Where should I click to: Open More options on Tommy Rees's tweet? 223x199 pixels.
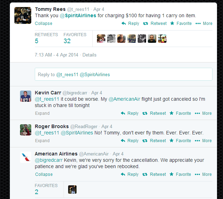pyautogui.click(x=204, y=24)
